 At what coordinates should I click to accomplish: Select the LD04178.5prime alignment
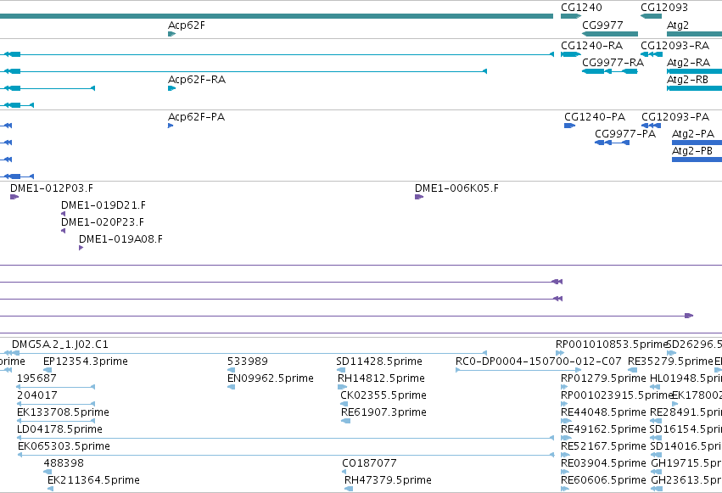point(285,438)
